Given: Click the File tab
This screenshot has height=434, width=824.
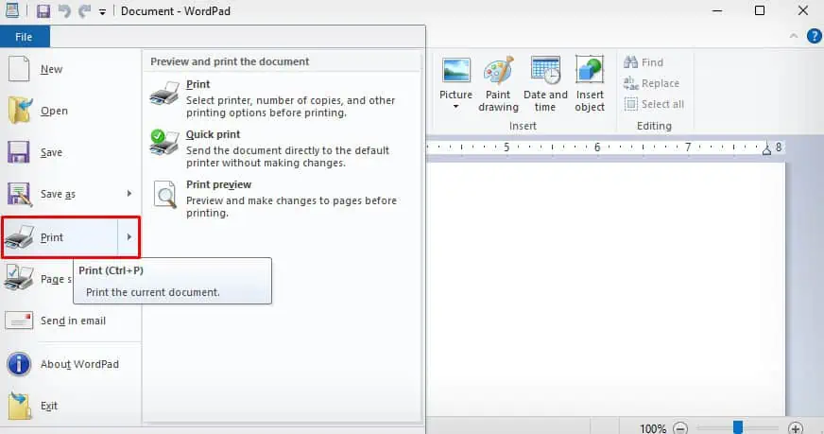Looking at the screenshot, I should (x=25, y=37).
